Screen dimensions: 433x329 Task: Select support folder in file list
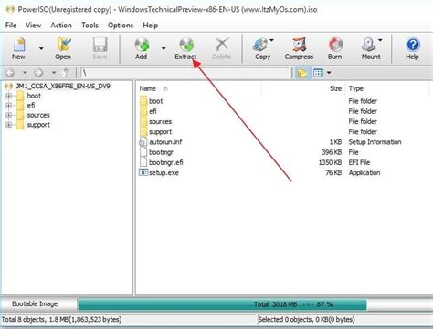click(161, 132)
